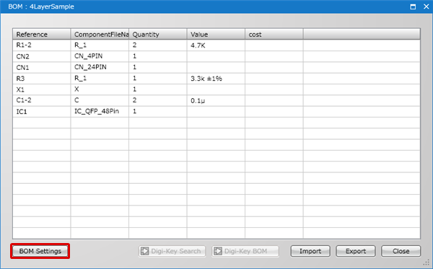Open BOM Settings
The height and width of the screenshot is (269, 433).
click(40, 251)
